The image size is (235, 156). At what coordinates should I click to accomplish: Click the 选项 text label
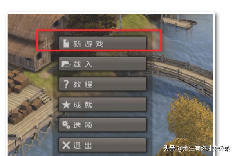[83, 125]
